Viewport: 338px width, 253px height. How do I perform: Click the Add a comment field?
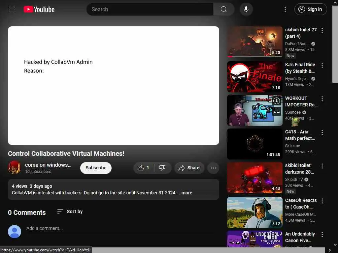[x=120, y=229]
